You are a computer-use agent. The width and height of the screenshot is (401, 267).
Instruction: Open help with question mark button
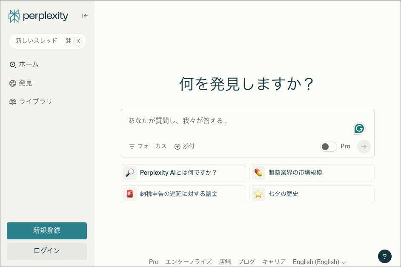tap(385, 256)
